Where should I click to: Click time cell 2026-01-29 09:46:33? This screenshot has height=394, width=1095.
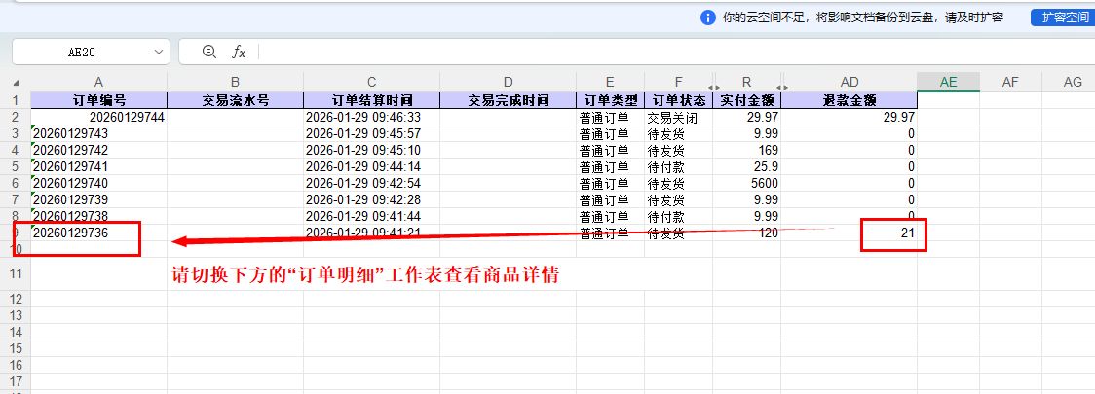coord(371,117)
